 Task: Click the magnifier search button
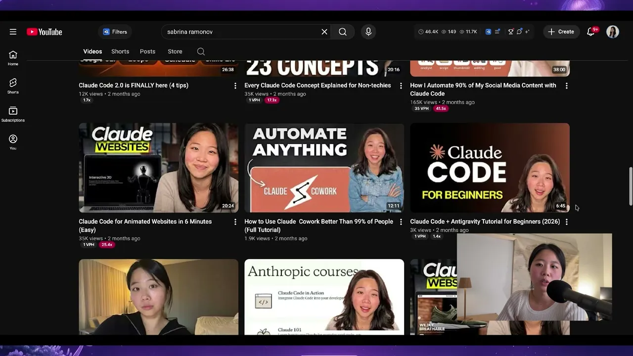(343, 32)
